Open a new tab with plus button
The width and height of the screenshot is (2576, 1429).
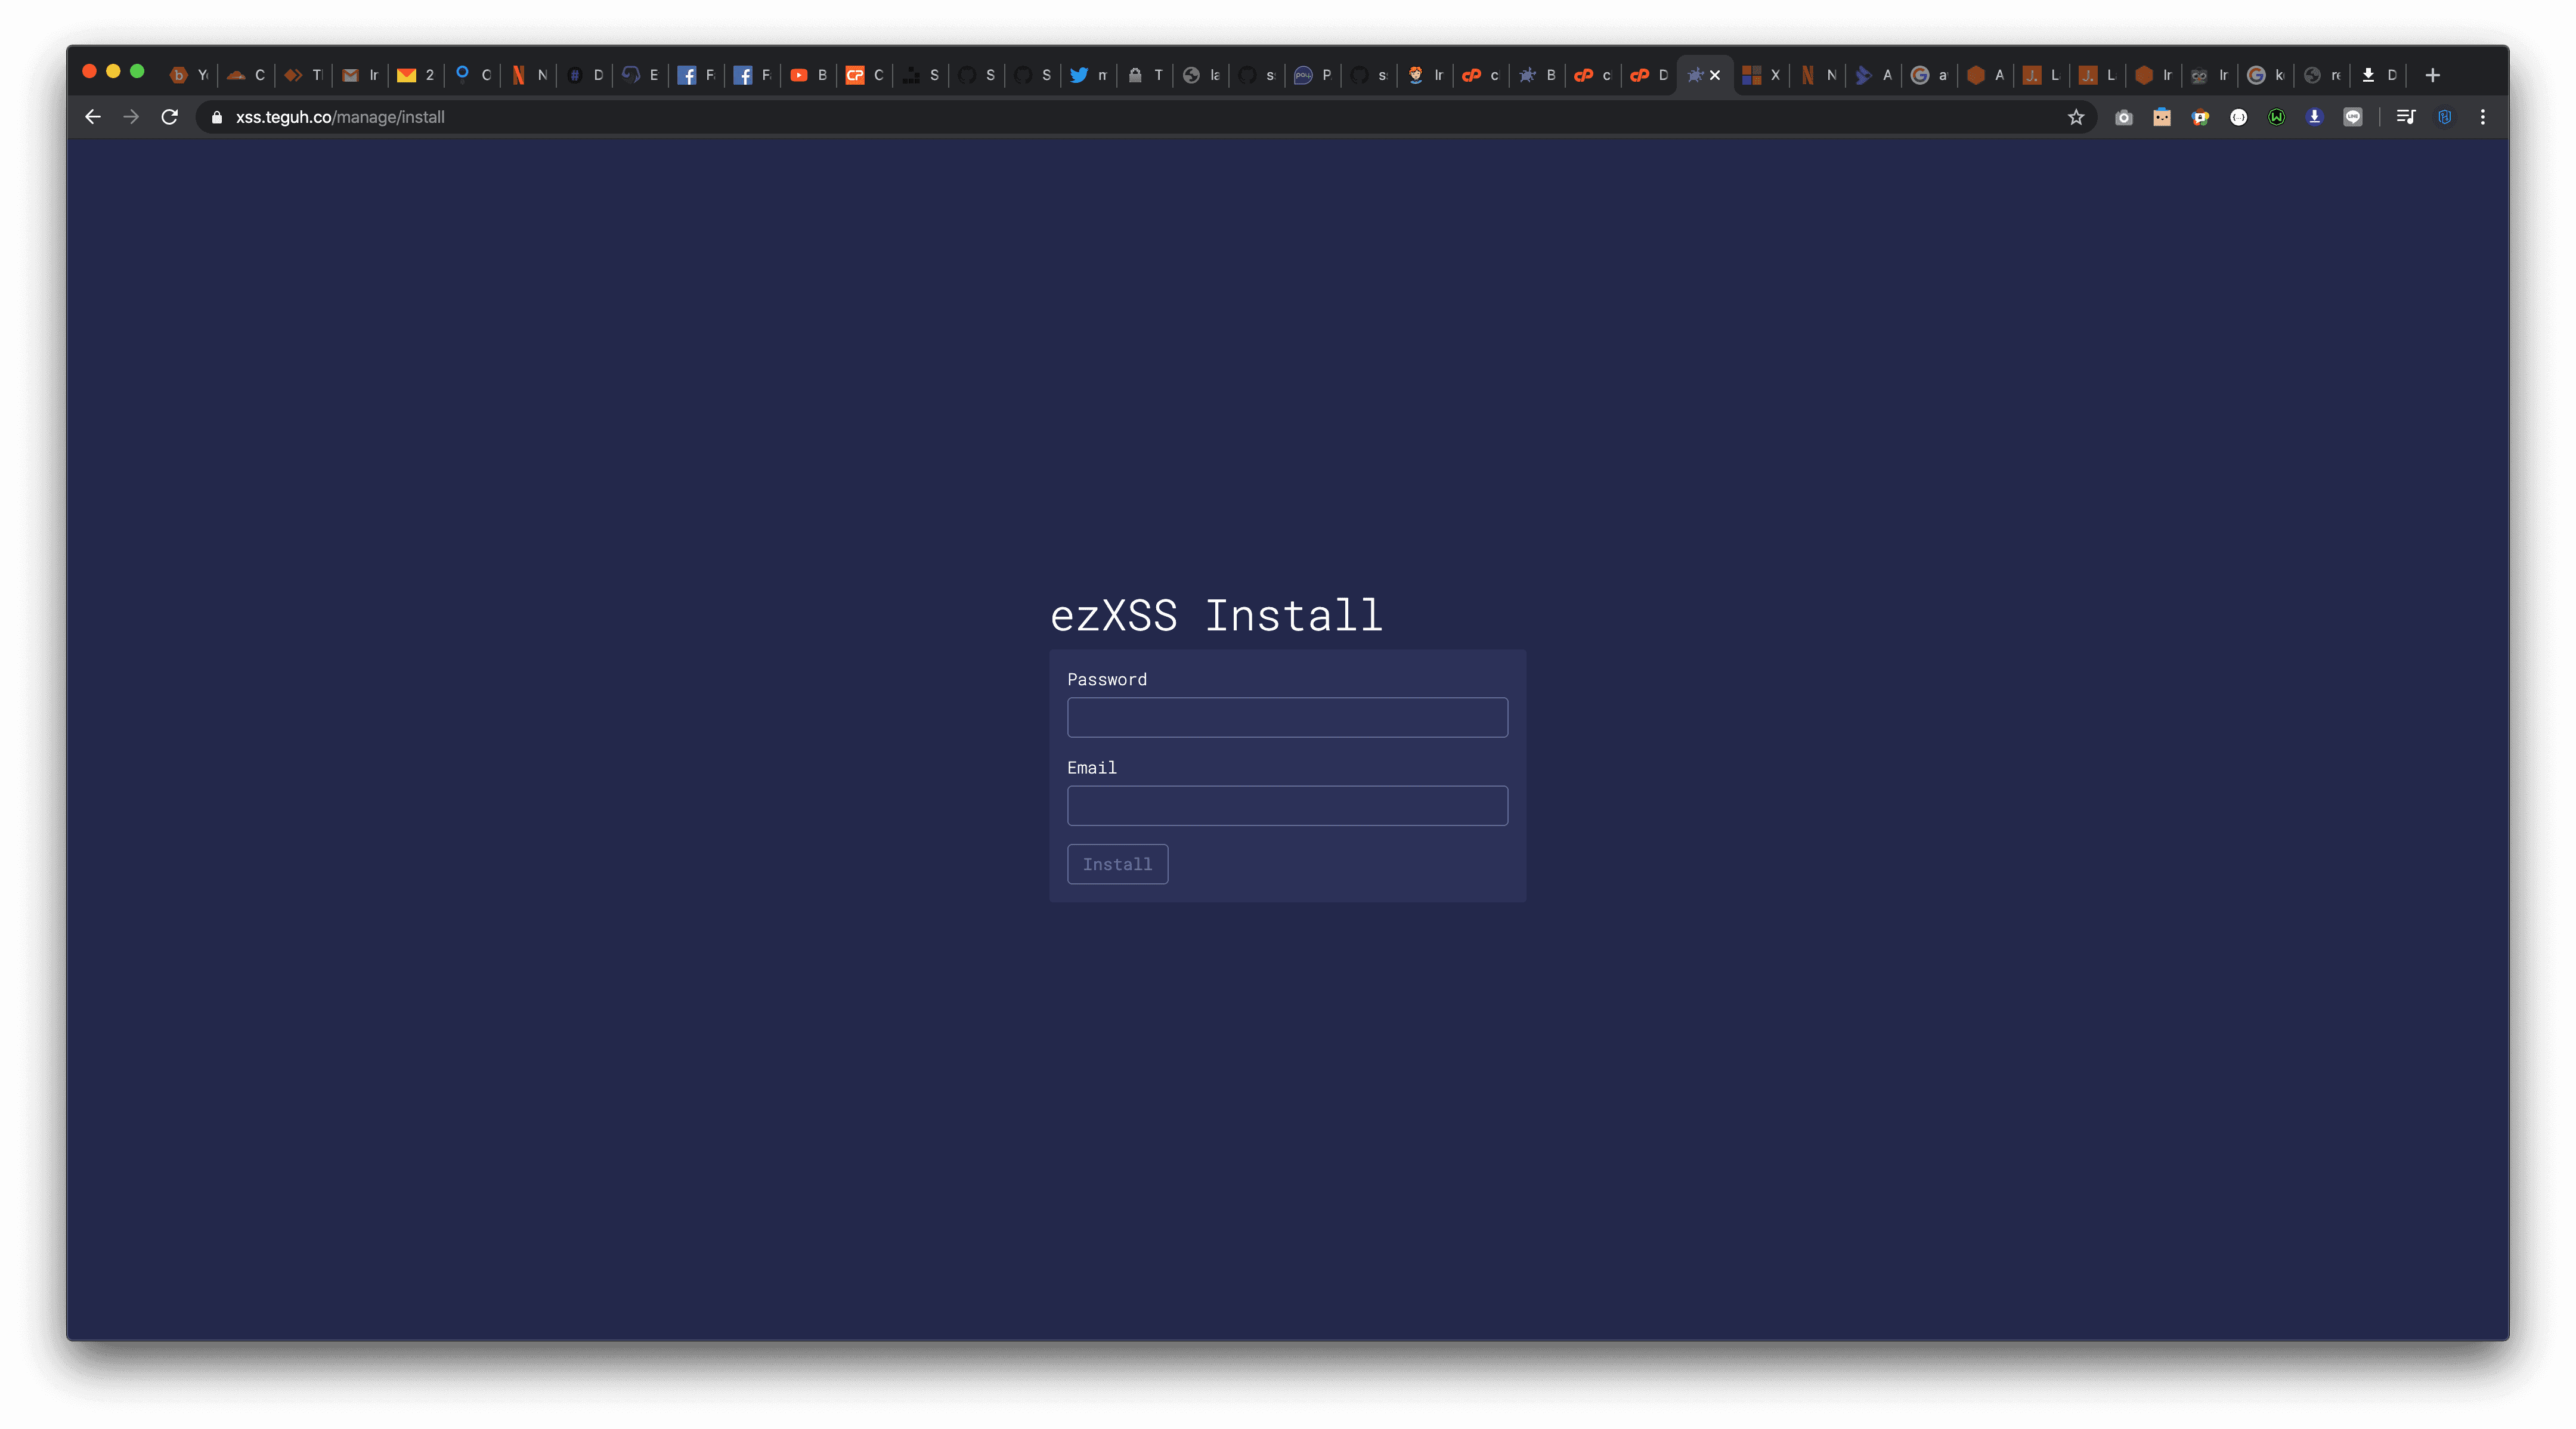[2432, 75]
